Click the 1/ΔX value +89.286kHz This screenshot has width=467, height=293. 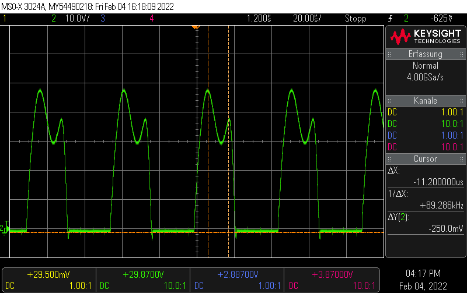coord(441,206)
